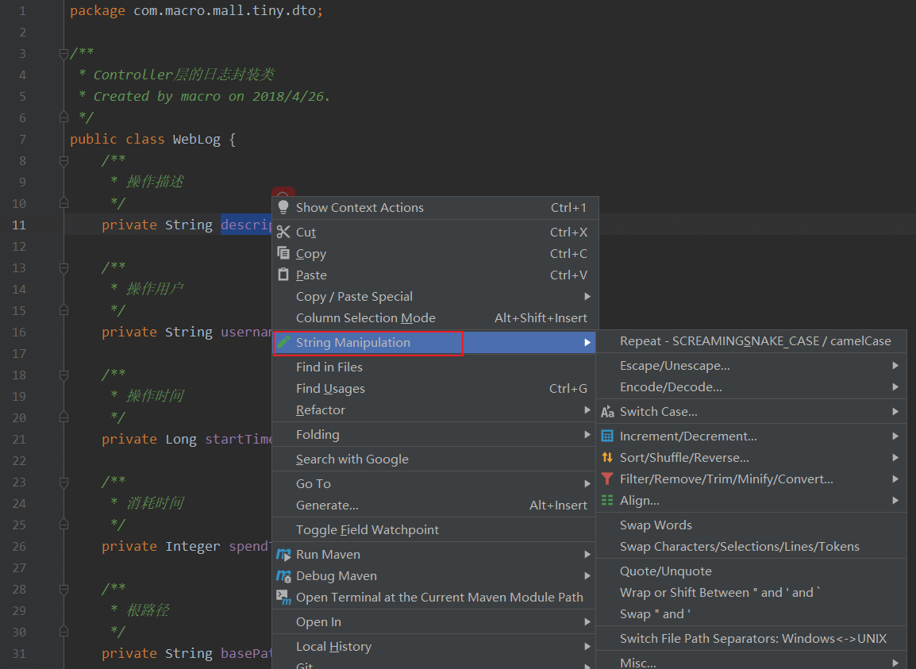
Task: Expand the Go To submenu arrow
Action: click(587, 484)
